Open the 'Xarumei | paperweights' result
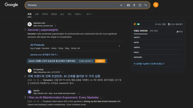Screen dimensions: 193x108 coord(43,30)
